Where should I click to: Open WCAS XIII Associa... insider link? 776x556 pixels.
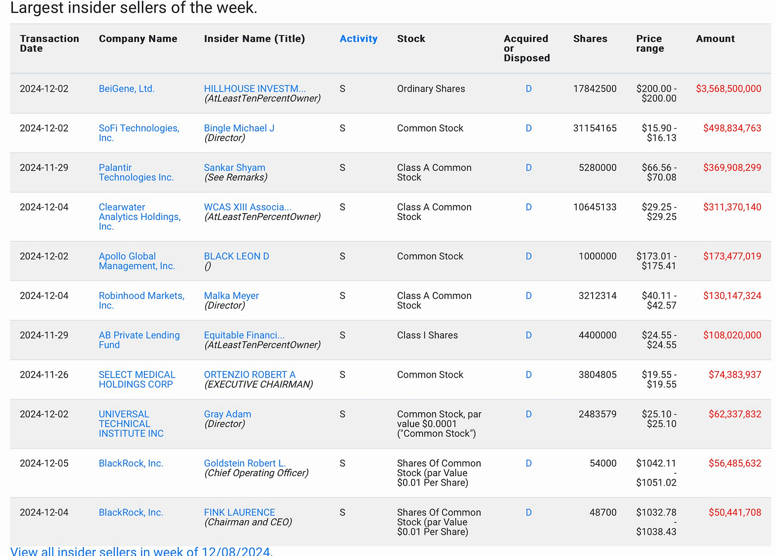coord(248,207)
